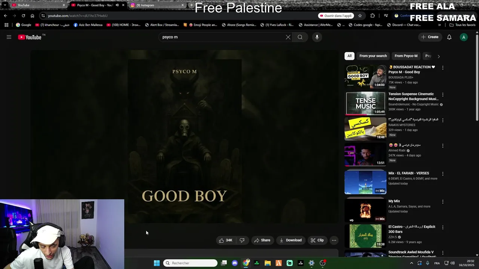This screenshot has height=269, width=479.
Task: Open the notifications bell
Action: [x=449, y=37]
